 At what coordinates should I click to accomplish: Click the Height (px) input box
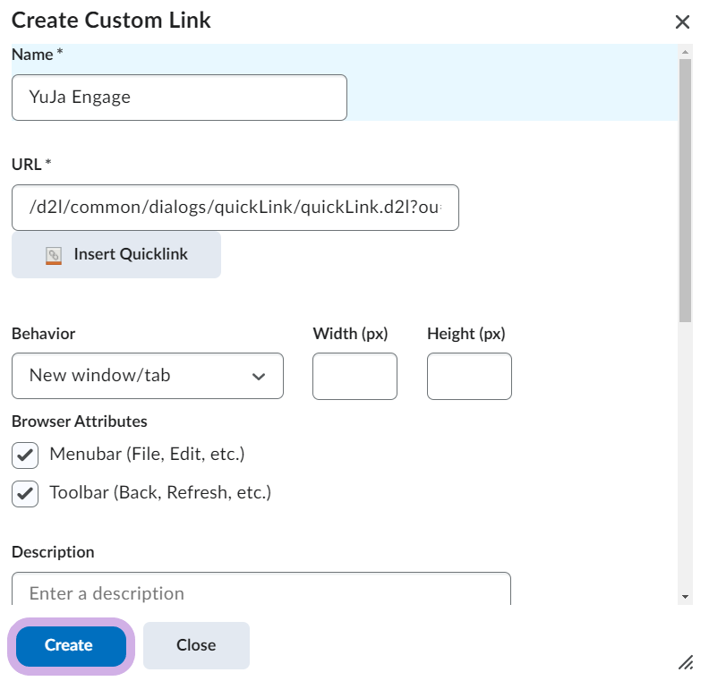(469, 376)
